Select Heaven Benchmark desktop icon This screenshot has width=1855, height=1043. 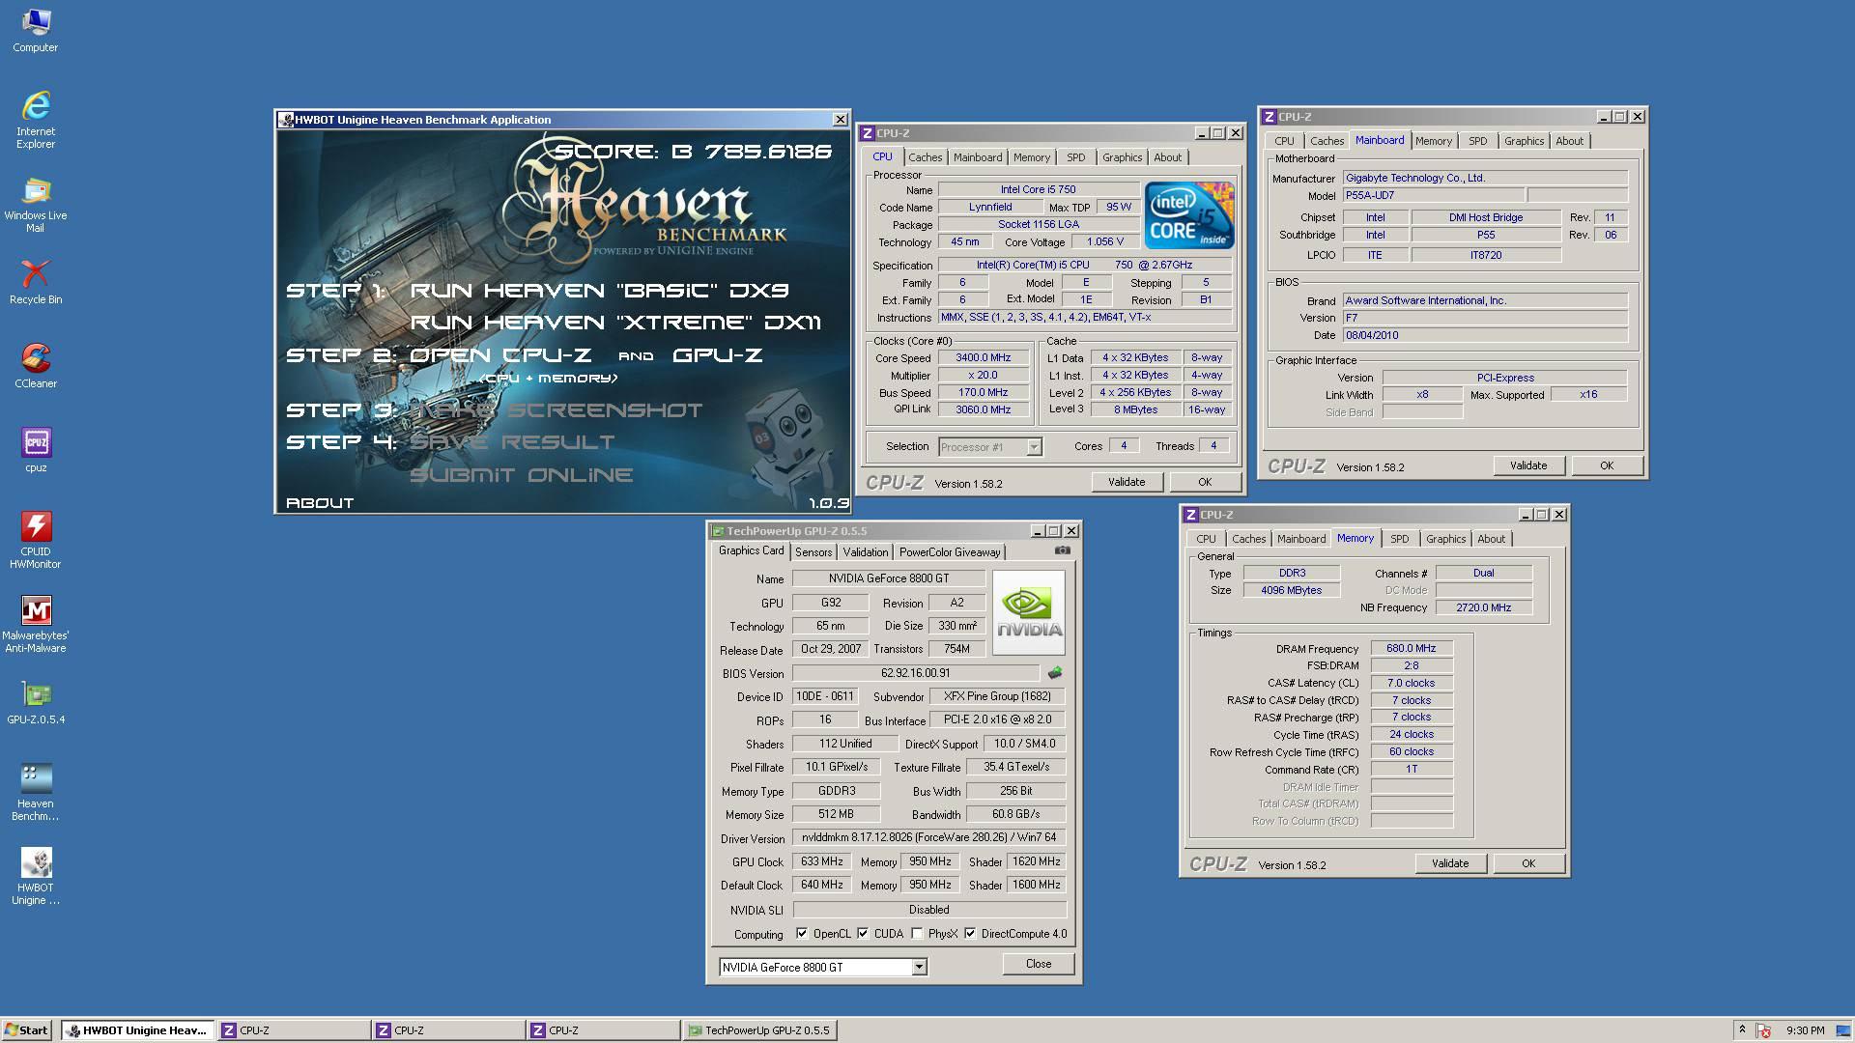coord(36,792)
